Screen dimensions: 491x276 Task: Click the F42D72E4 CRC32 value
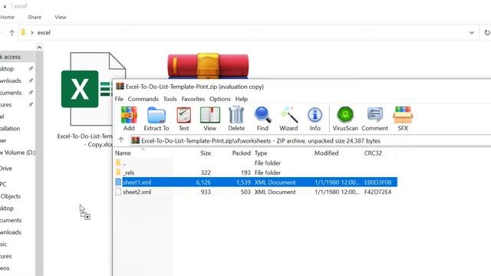pos(377,192)
